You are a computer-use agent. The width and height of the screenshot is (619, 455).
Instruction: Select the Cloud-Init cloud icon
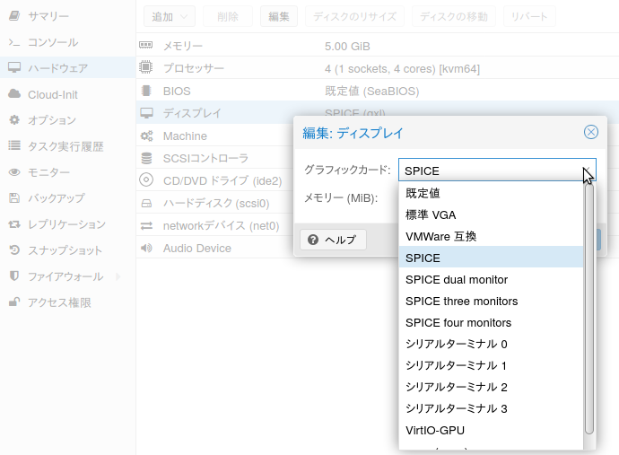[x=14, y=94]
